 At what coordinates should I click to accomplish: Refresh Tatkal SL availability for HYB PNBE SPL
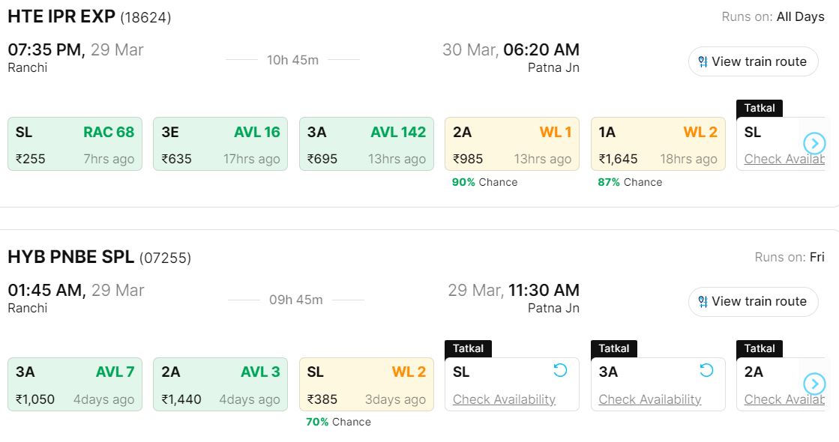point(560,370)
